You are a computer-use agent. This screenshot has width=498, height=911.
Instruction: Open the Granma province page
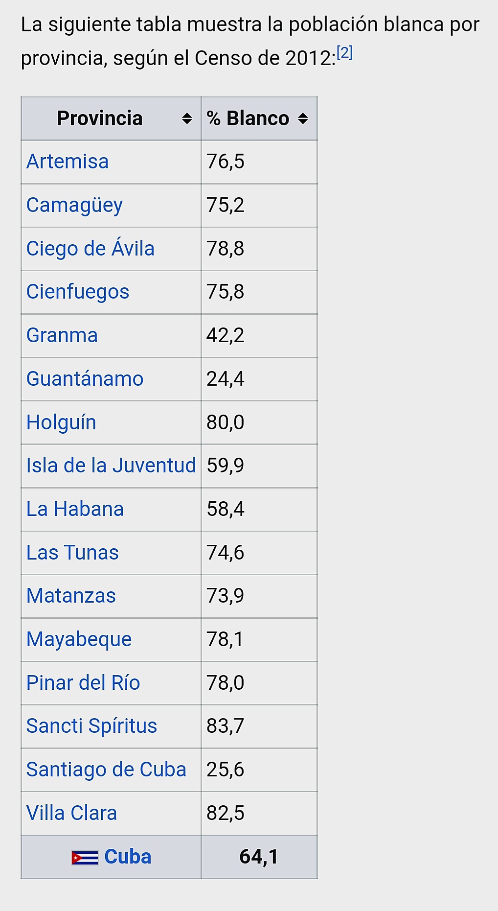point(62,335)
